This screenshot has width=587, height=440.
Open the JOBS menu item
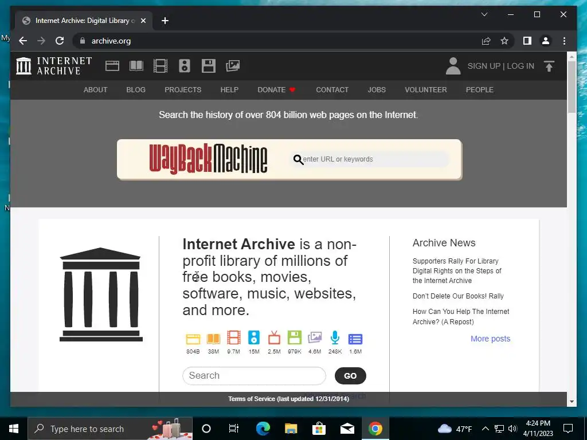(x=377, y=90)
